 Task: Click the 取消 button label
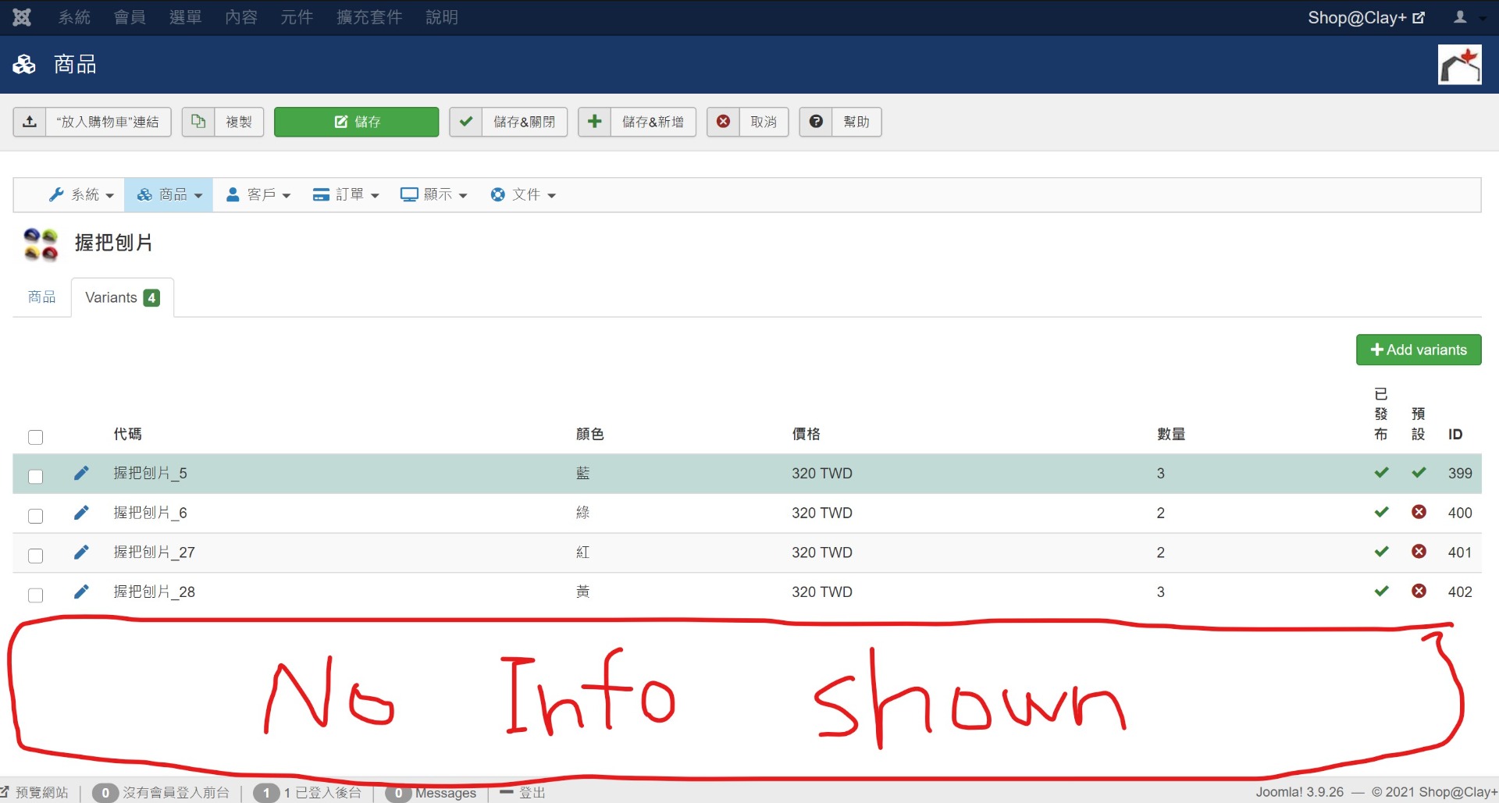point(764,122)
